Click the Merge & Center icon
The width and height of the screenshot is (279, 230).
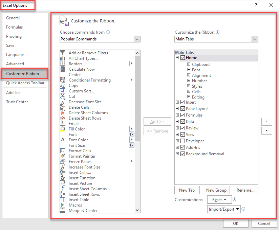point(62,211)
